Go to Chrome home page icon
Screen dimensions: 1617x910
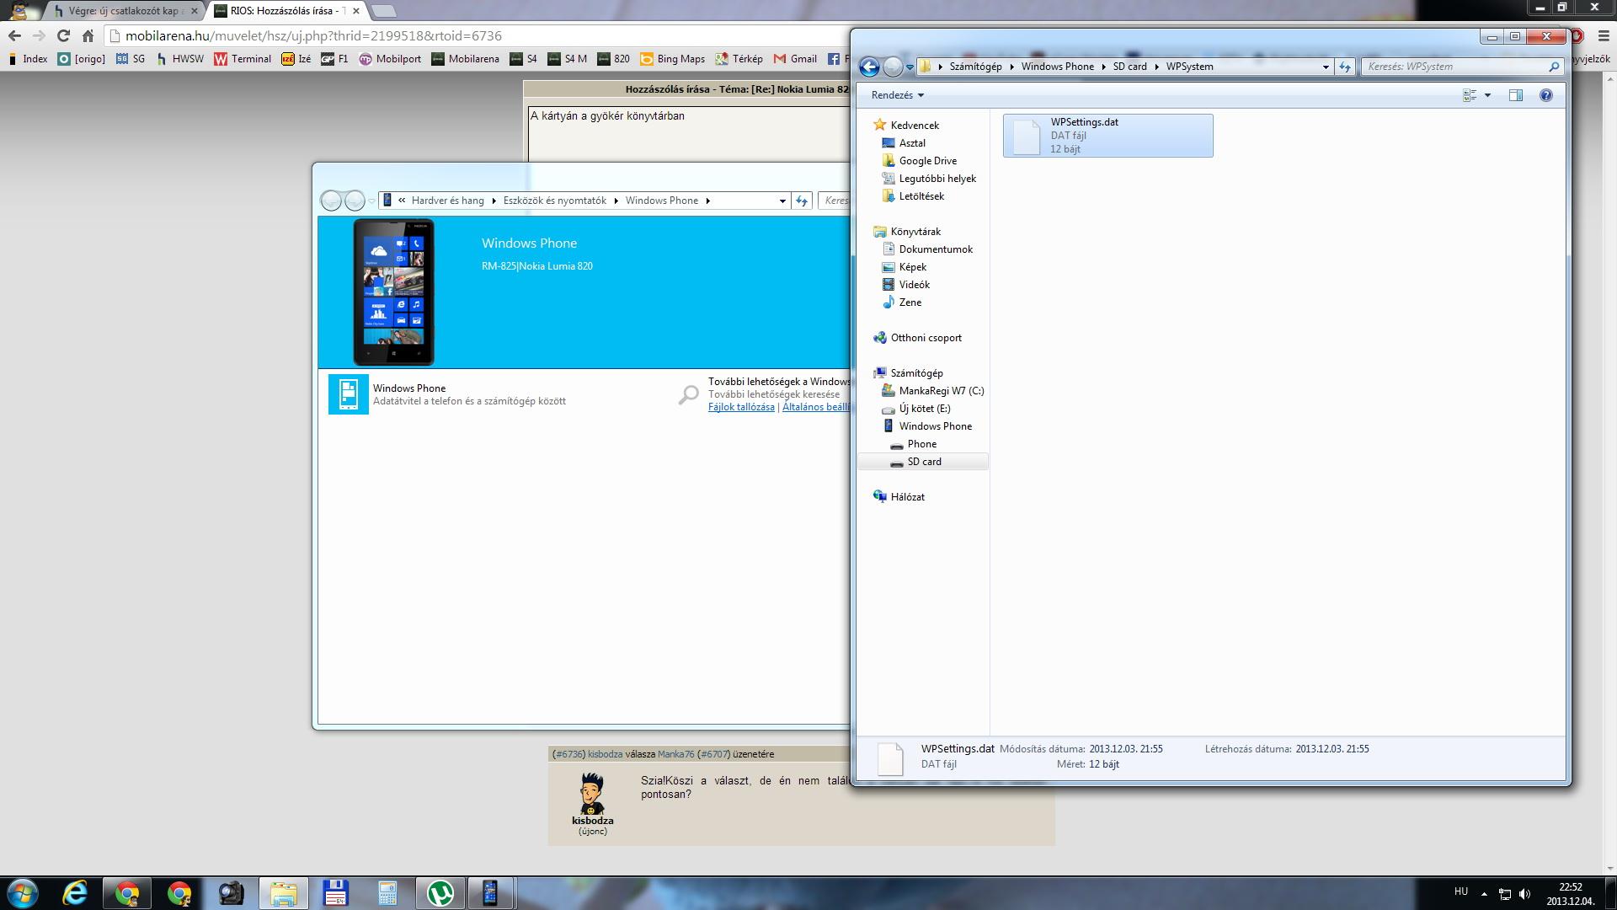point(88,35)
